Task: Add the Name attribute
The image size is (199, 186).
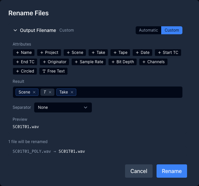Action: (24, 53)
